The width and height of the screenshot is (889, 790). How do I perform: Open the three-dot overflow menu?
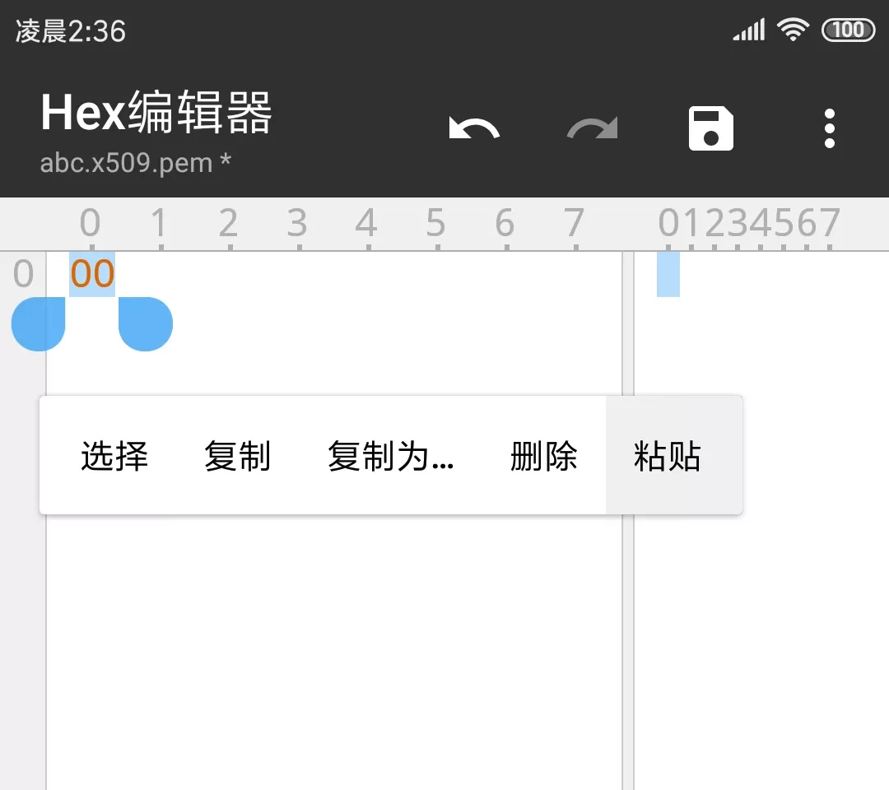[829, 129]
